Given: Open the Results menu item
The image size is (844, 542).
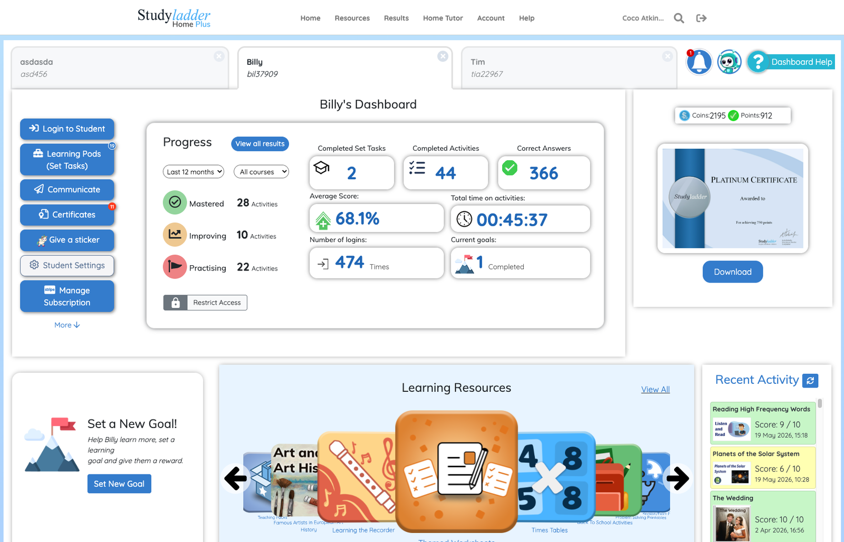Looking at the screenshot, I should [396, 18].
